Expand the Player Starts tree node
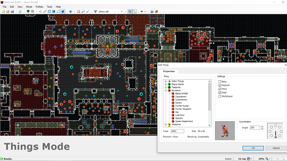The image size is (287, 161). (x=166, y=84)
